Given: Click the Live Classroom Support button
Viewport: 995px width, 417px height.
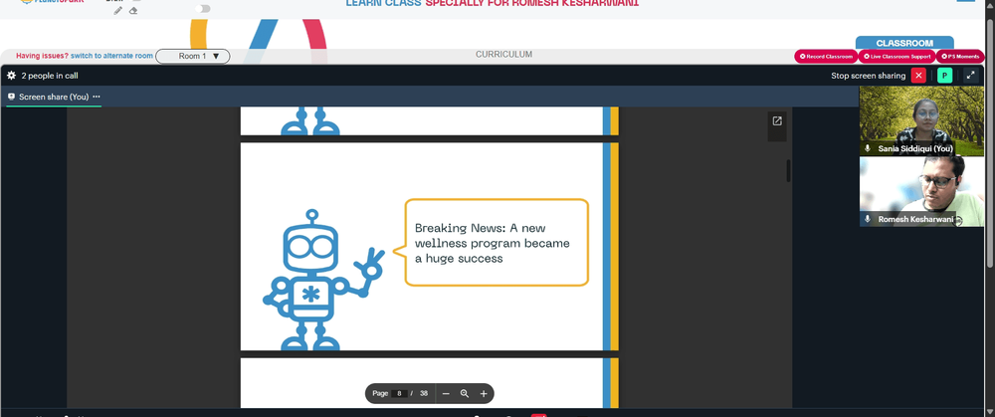Looking at the screenshot, I should tap(896, 57).
